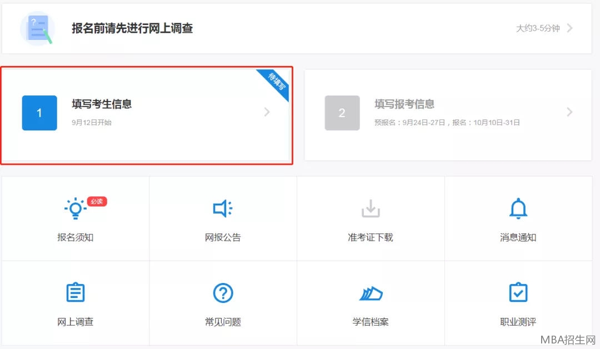View 常见问题 question mark icon
This screenshot has height=349, width=600.
point(223,292)
